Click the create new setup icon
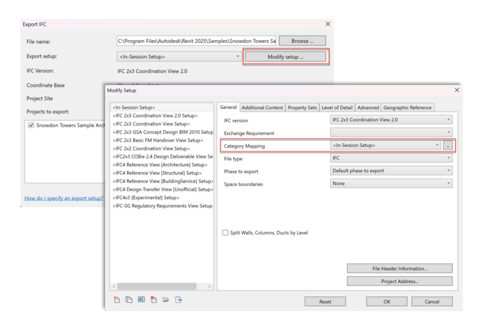The width and height of the screenshot is (479, 322). (117, 300)
